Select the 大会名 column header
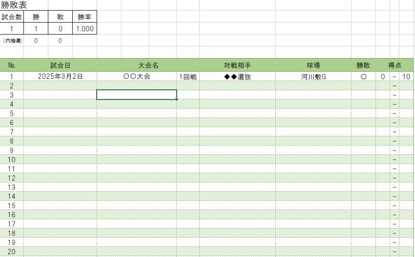The image size is (415, 257). pos(148,65)
